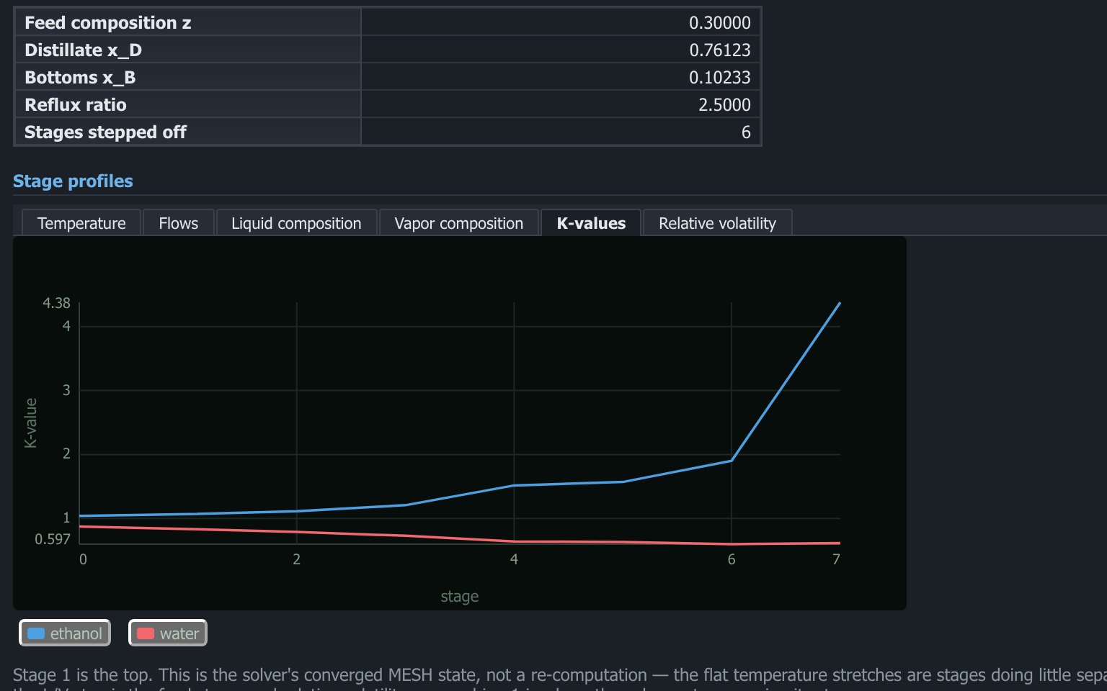1107x691 pixels.
Task: Click the Stage profiles heading
Action: tap(73, 181)
